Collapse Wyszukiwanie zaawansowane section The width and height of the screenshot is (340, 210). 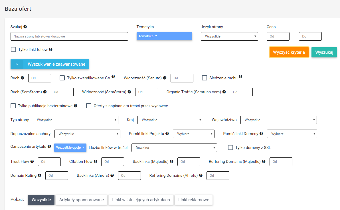[x=50, y=64]
